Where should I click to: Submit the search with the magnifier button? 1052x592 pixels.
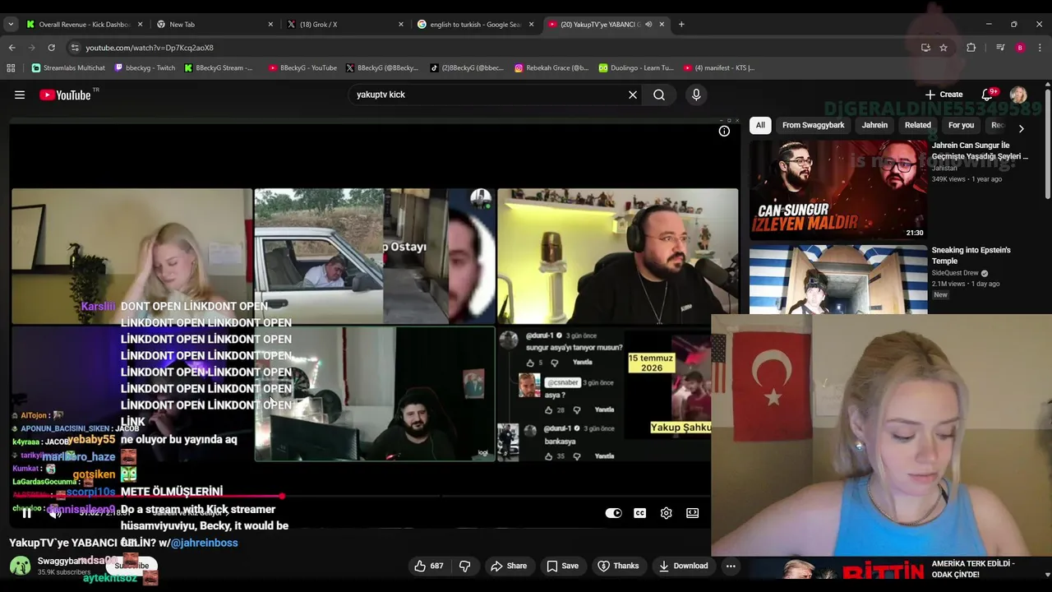click(659, 95)
